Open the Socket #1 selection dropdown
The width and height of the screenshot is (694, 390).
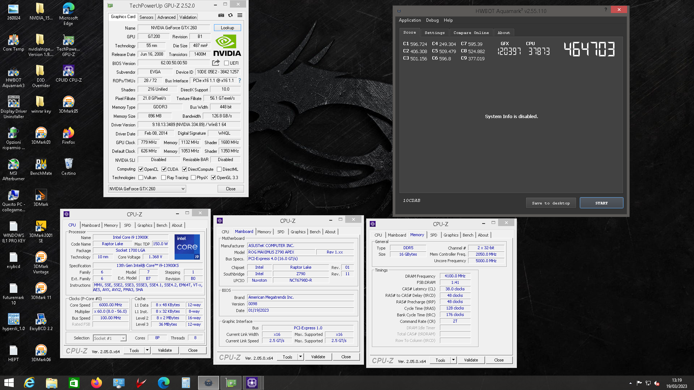pos(110,338)
